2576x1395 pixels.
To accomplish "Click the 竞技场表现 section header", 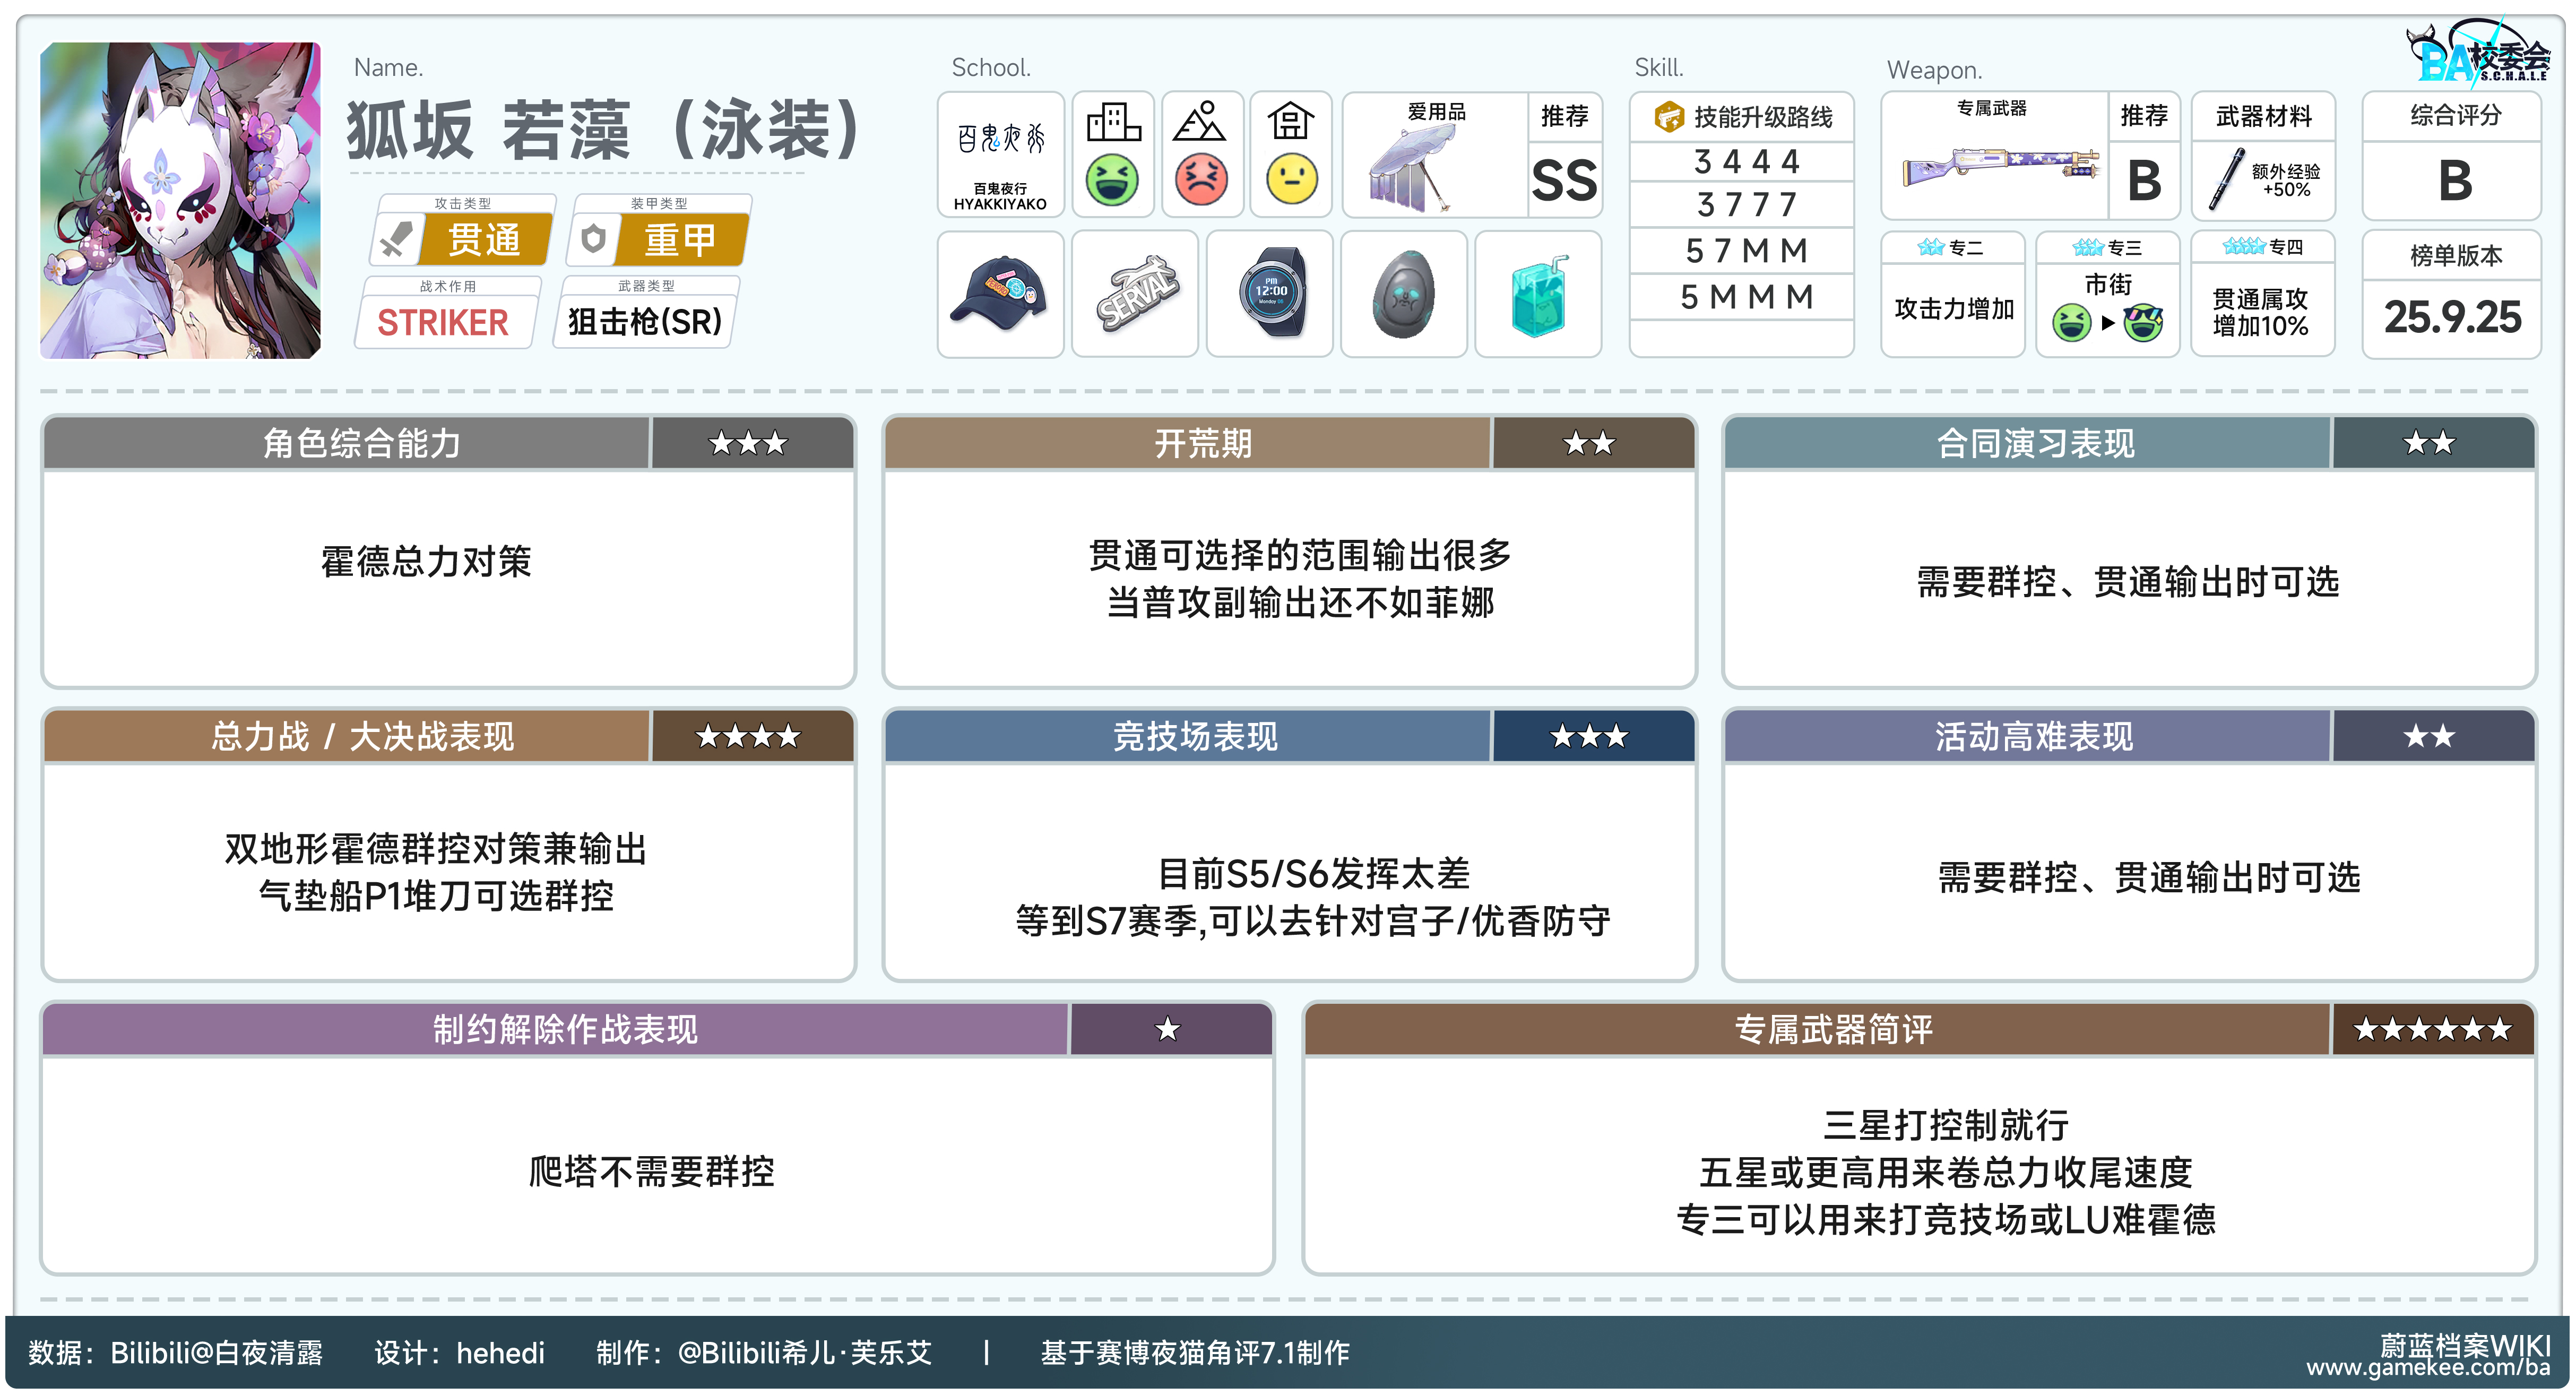I will click(1195, 737).
